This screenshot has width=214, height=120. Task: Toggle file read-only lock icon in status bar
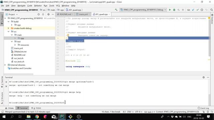204,112
